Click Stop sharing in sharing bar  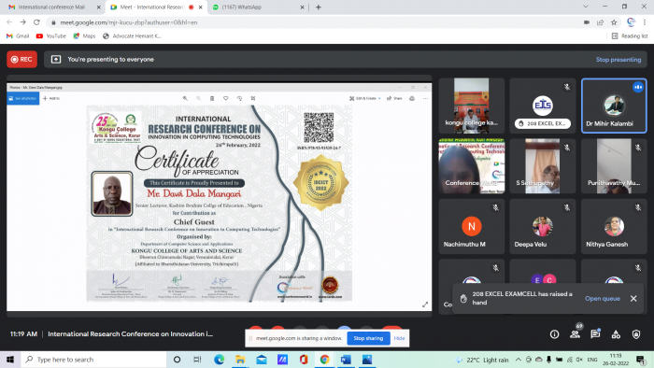click(x=368, y=338)
